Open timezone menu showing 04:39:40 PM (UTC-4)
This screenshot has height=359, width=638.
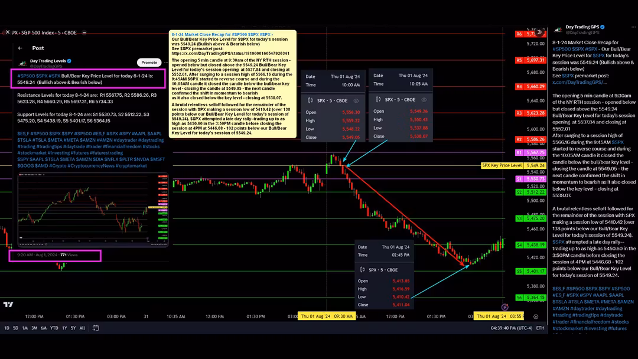pyautogui.click(x=512, y=328)
